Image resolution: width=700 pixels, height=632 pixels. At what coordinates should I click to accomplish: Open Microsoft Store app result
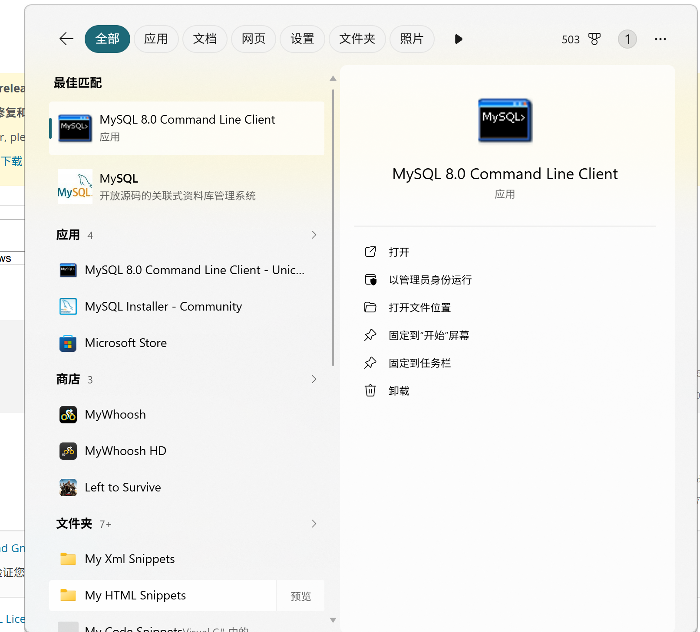187,343
